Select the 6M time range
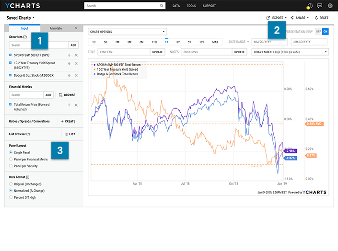Viewport: 338px width, 251px height. (141, 42)
